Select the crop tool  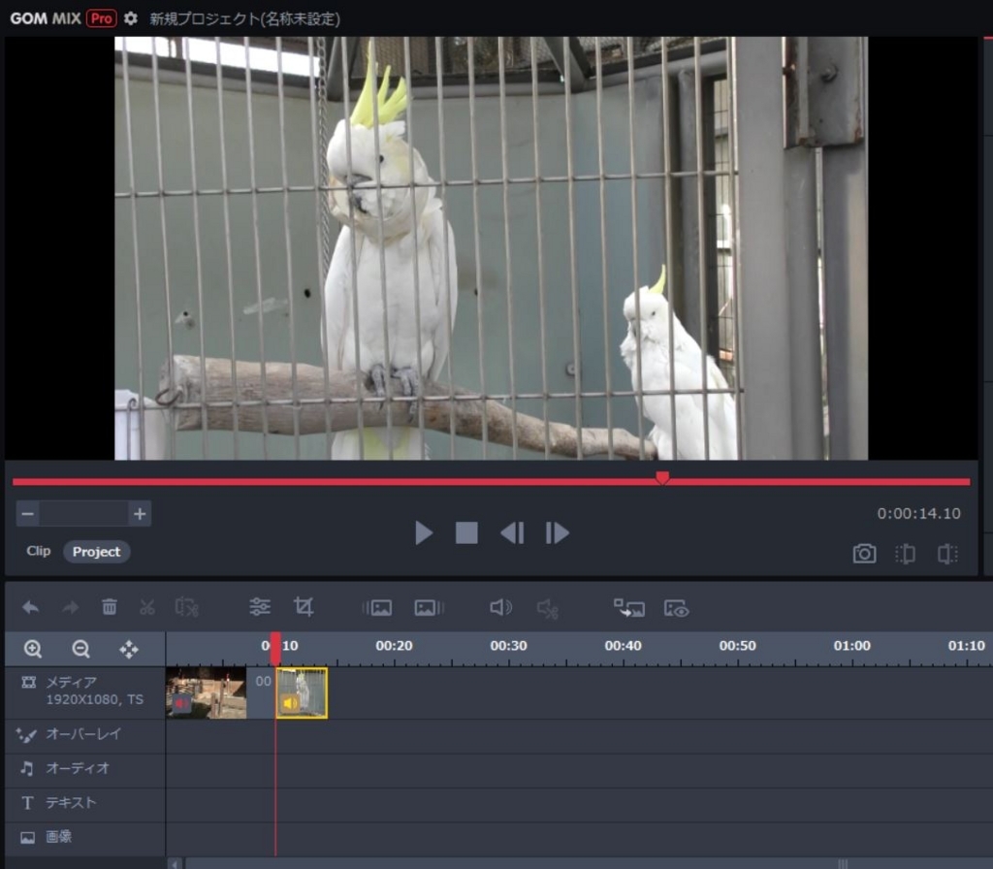pos(304,606)
